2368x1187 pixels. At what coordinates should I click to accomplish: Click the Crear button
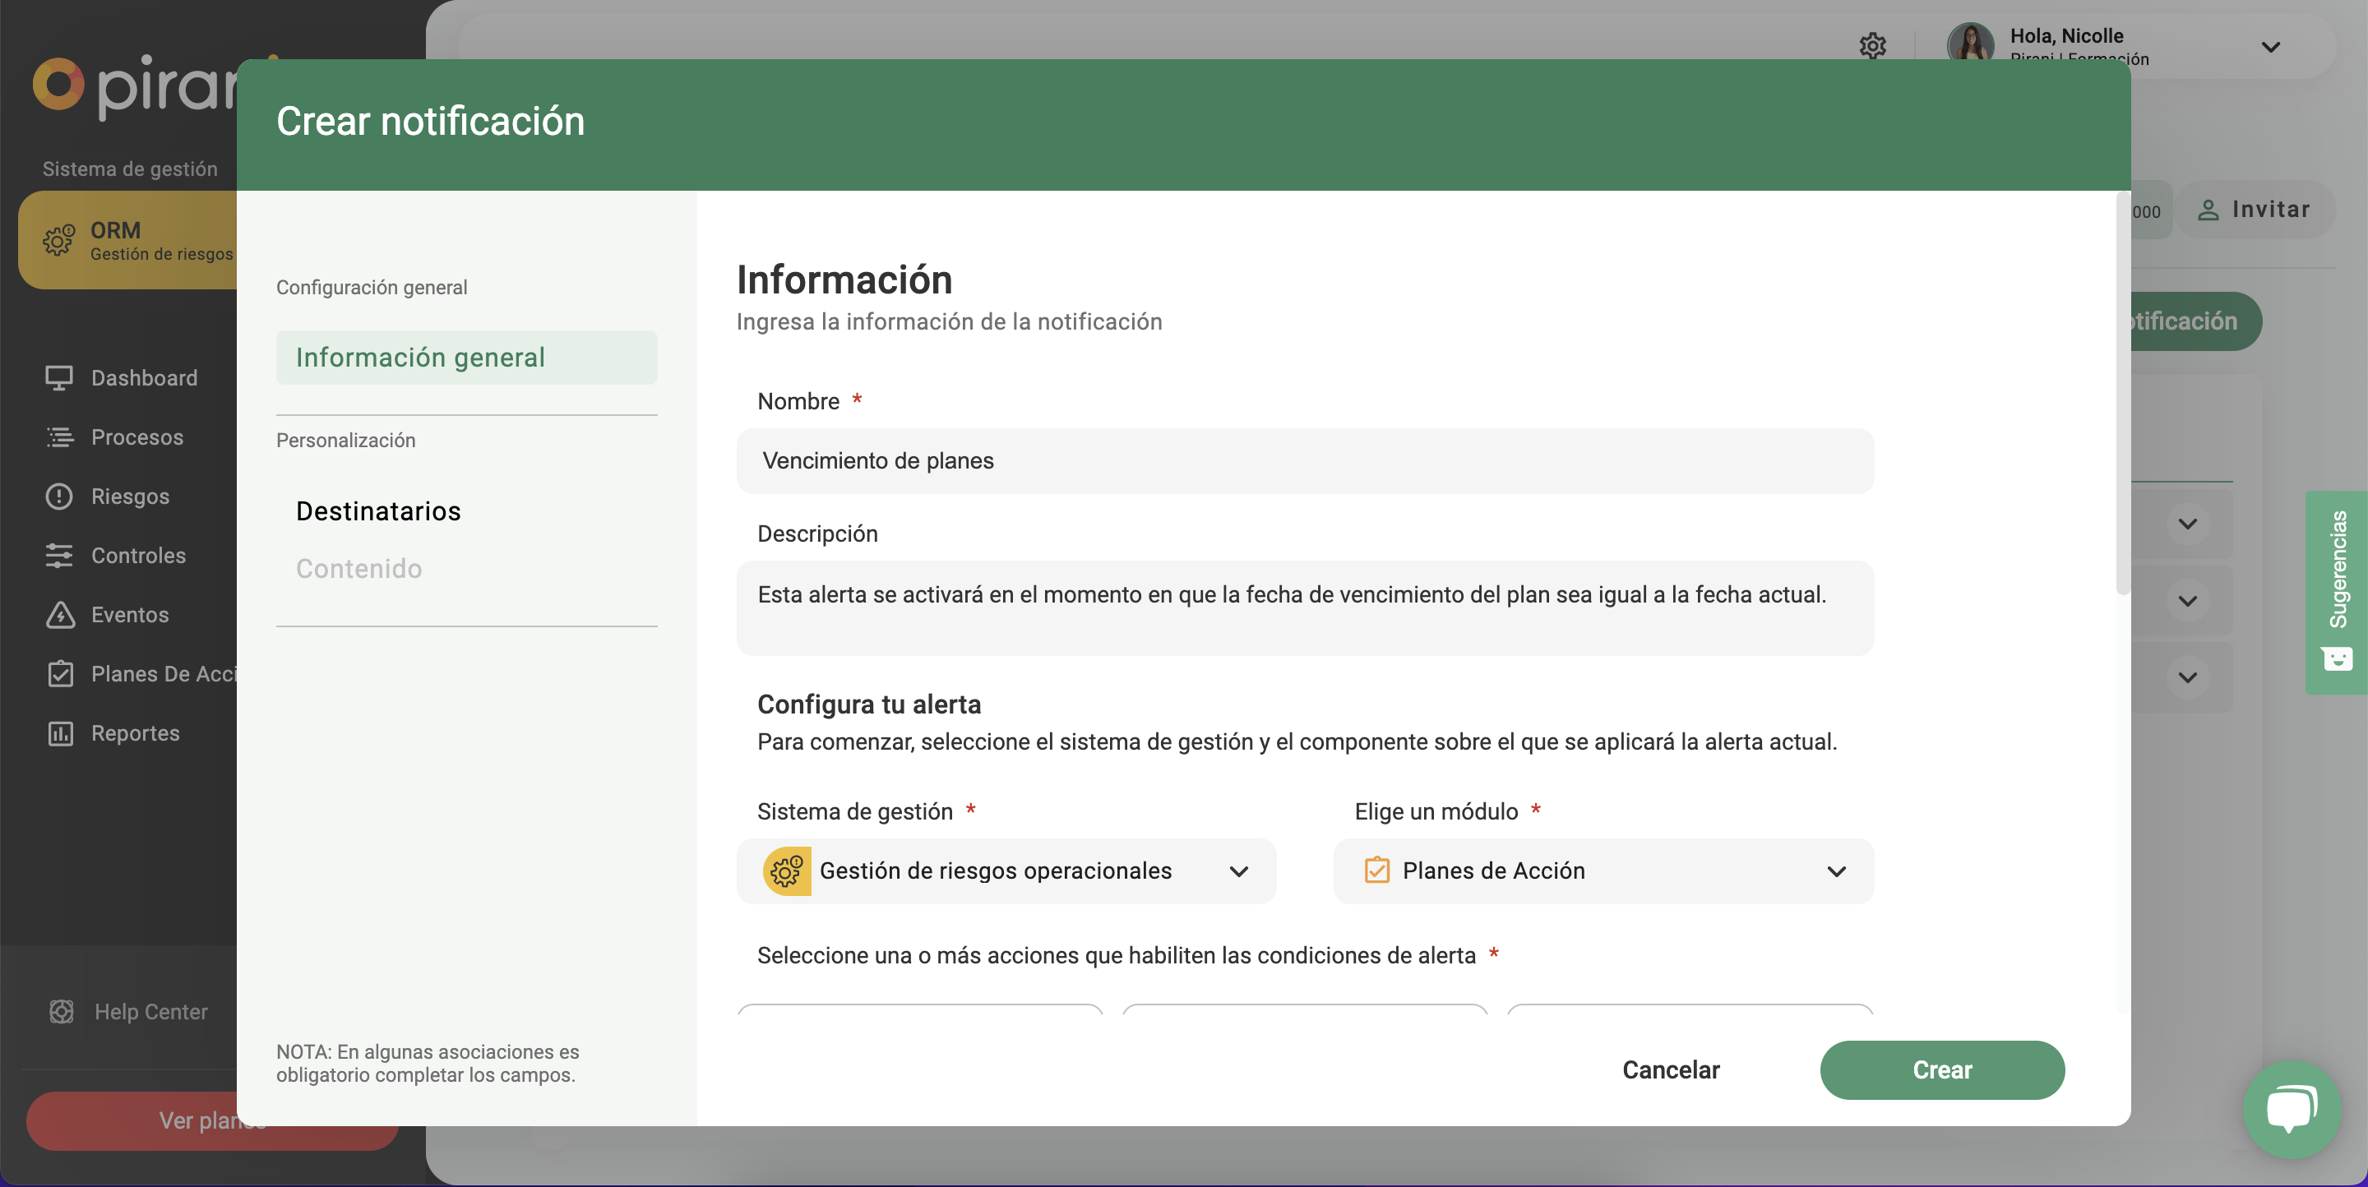click(1941, 1069)
